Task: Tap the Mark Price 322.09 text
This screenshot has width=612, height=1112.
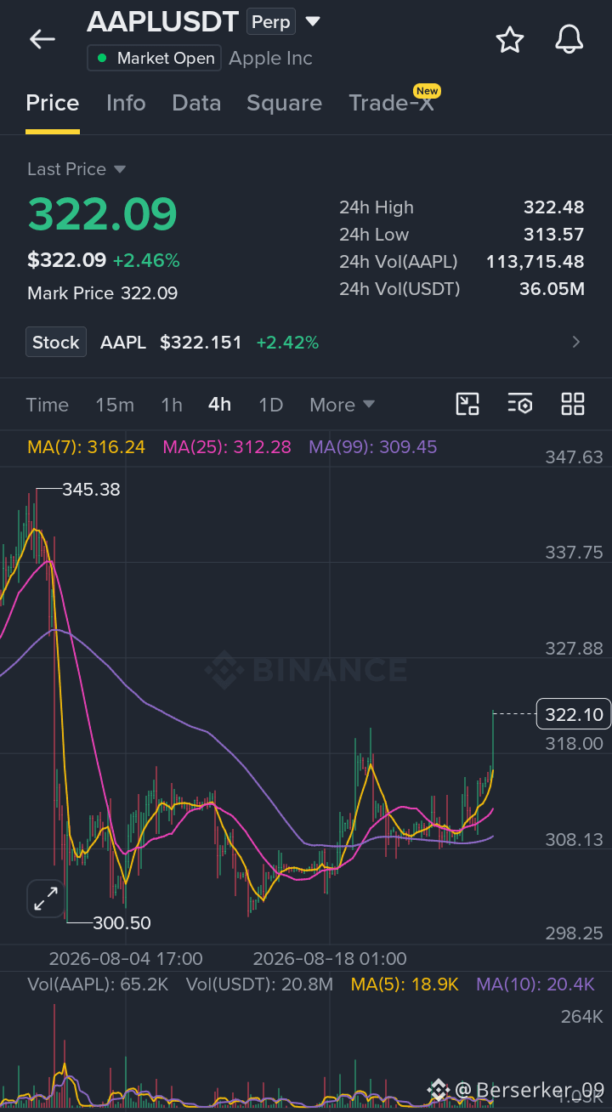Action: (x=103, y=293)
